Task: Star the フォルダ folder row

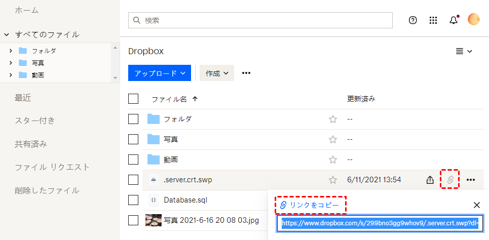Action: [333, 119]
